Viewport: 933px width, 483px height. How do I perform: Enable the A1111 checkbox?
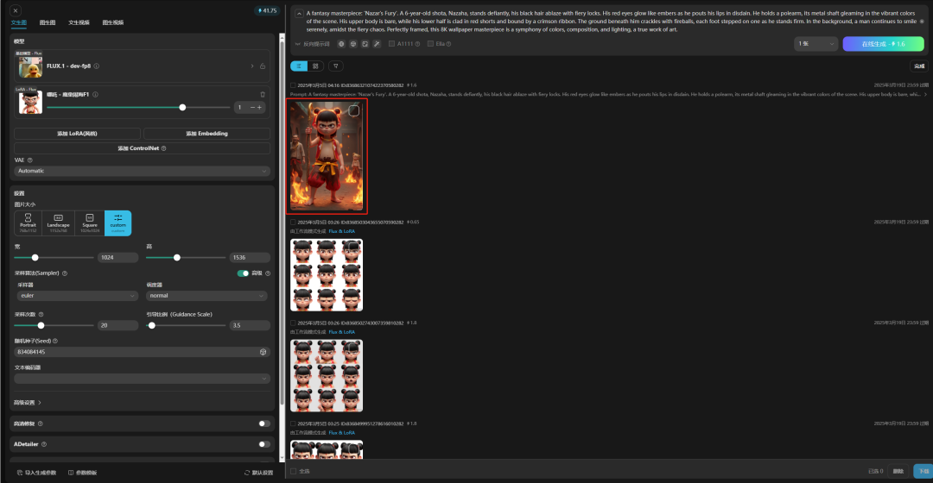click(x=391, y=44)
